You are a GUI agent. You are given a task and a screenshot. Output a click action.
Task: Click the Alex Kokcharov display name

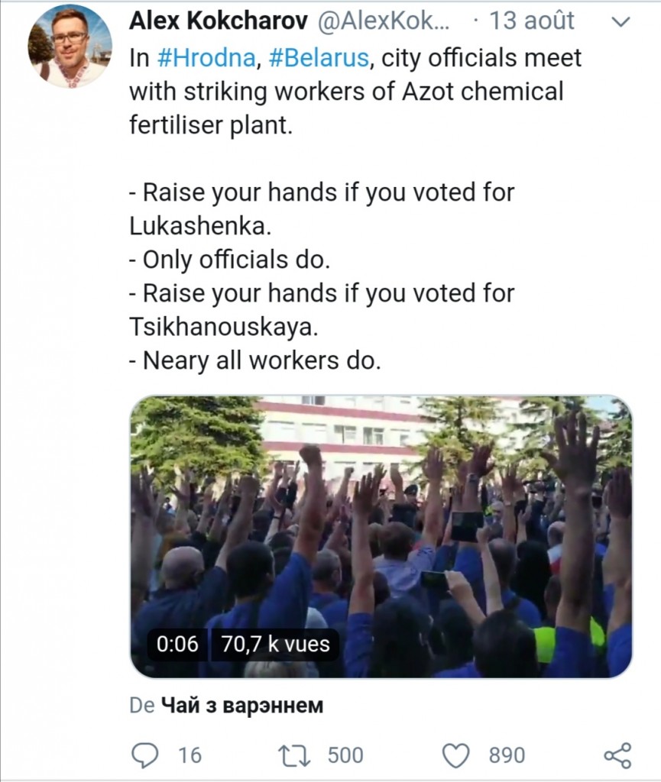218,21
